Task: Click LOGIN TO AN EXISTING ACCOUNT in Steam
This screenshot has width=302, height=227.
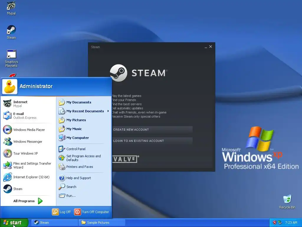Action: click(152, 141)
